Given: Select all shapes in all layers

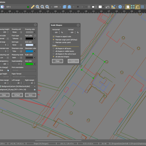Looking at the screenshot, I should point(54,48).
